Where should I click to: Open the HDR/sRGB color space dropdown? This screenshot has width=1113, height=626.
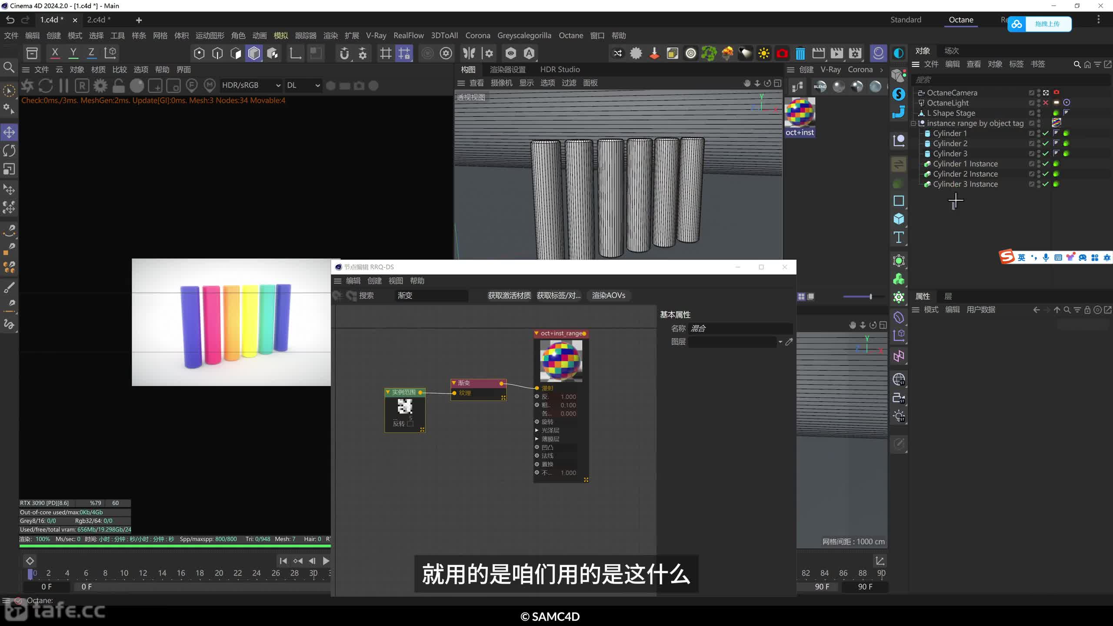(251, 85)
